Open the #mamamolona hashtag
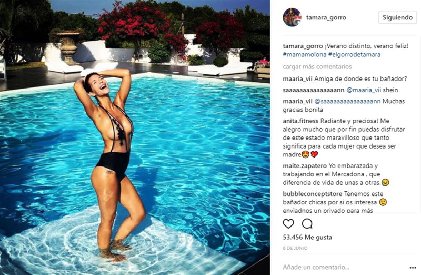 pos(305,55)
